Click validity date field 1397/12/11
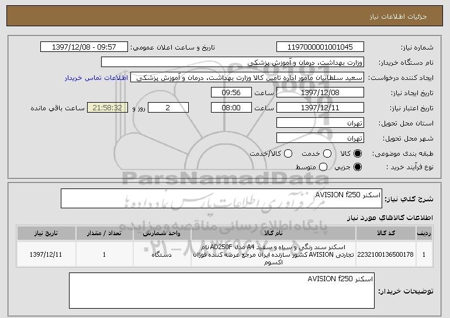Image resolution: width=450 pixels, height=318 pixels. (320, 108)
